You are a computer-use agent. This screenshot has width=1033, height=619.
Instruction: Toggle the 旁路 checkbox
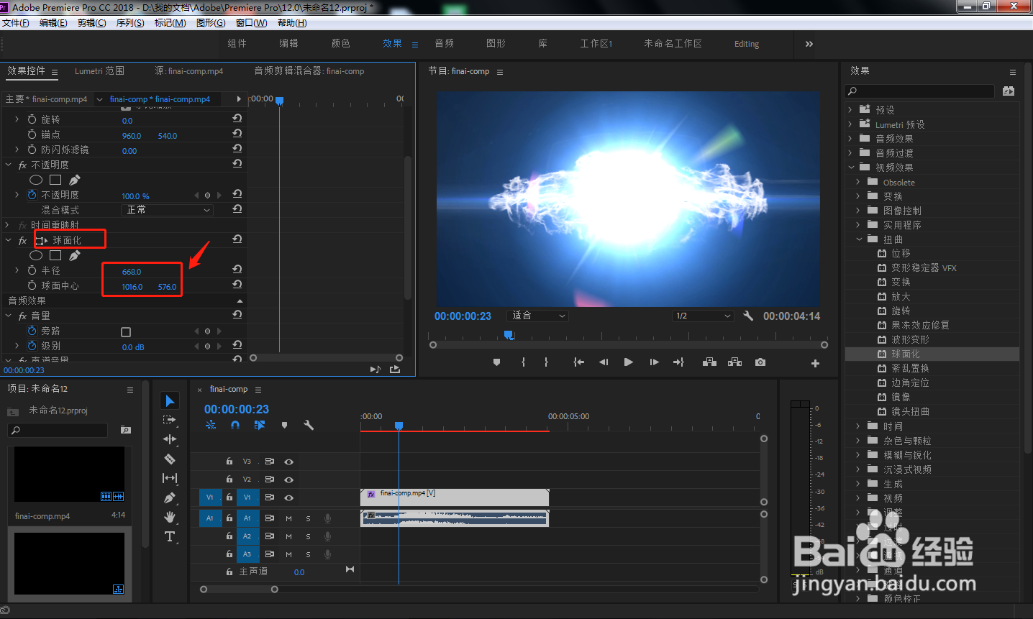pyautogui.click(x=126, y=331)
